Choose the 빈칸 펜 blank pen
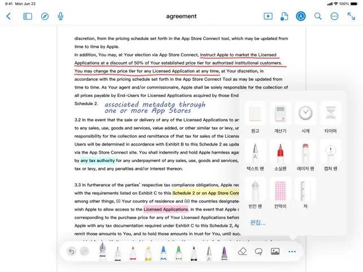Viewport: 363px width, 272px height. [x=255, y=194]
